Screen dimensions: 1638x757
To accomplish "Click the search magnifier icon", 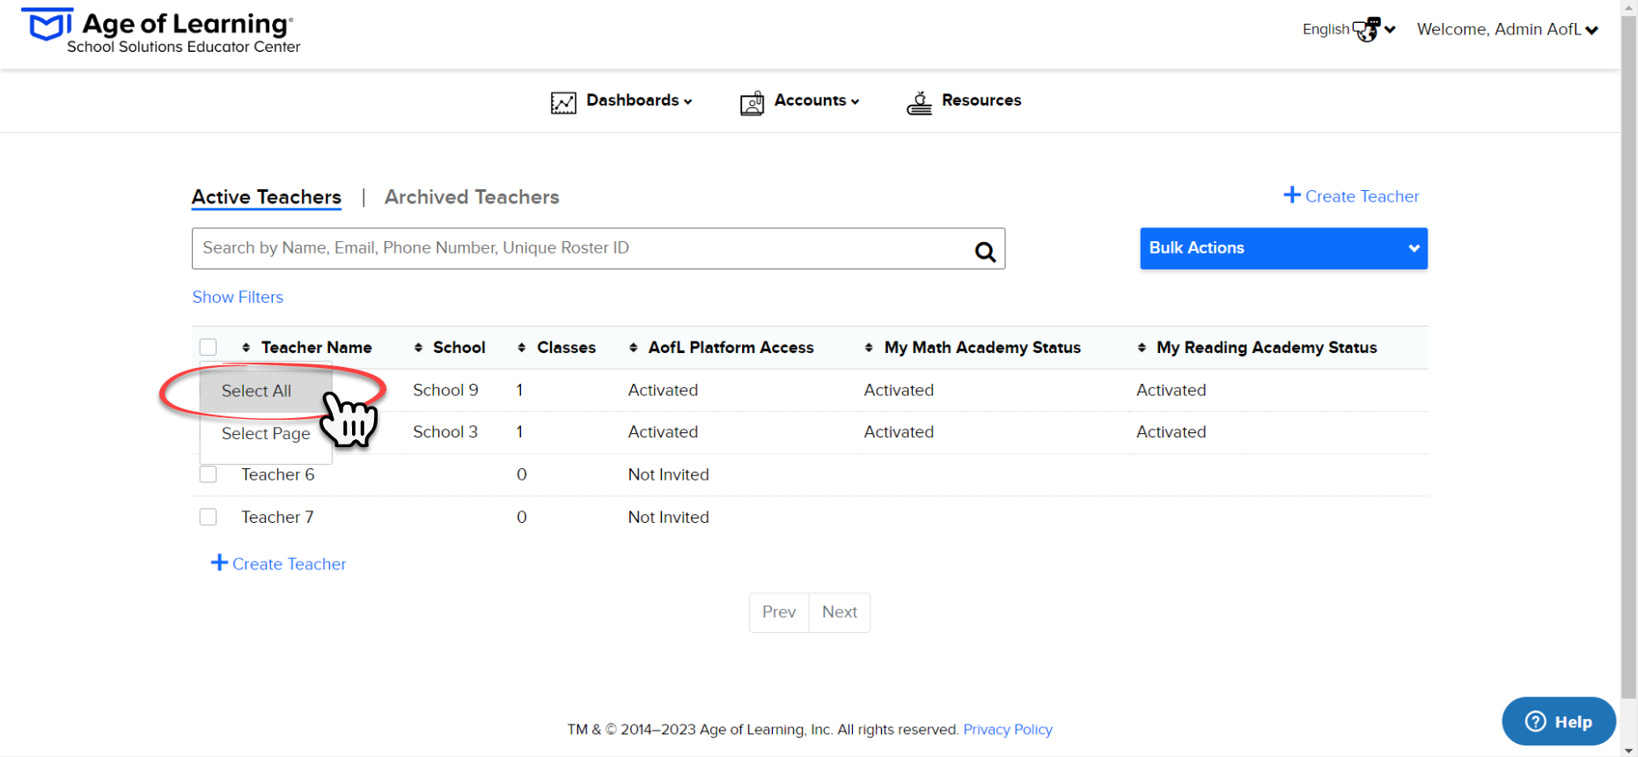I will click(x=985, y=253).
